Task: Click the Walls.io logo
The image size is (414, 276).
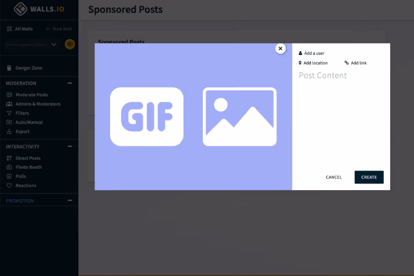Action: click(39, 9)
